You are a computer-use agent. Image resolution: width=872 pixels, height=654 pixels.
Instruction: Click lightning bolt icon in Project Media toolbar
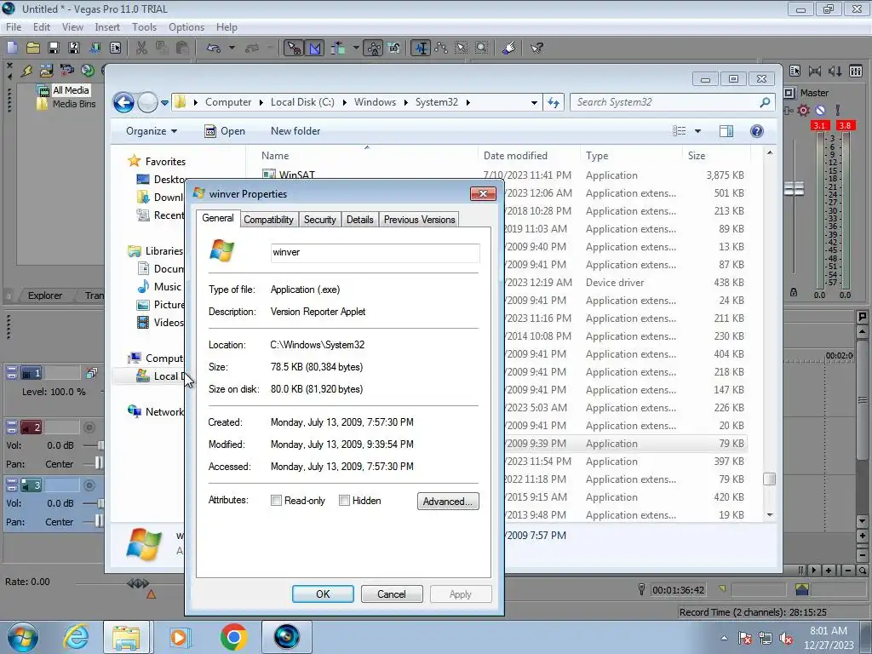click(x=26, y=71)
